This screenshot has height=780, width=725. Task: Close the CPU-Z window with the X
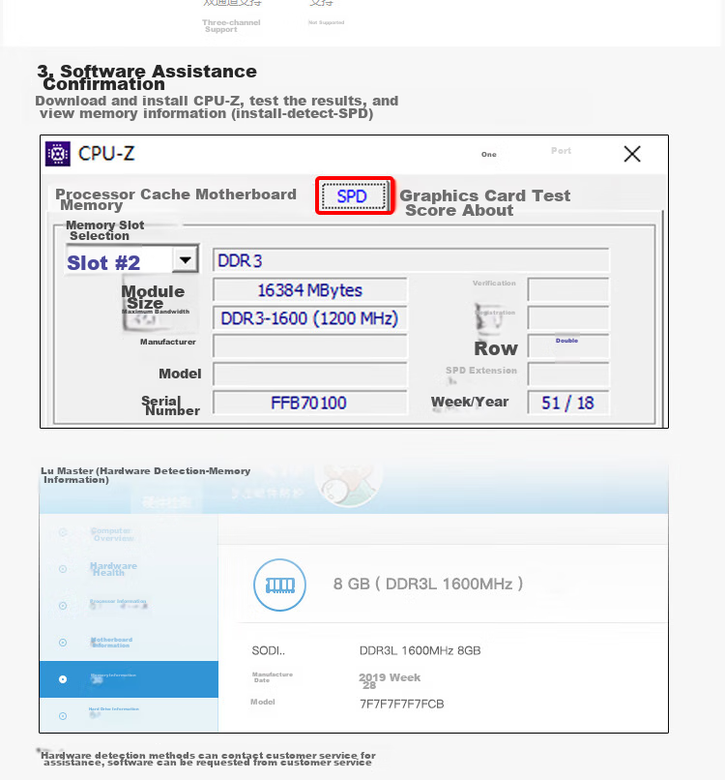pyautogui.click(x=631, y=154)
